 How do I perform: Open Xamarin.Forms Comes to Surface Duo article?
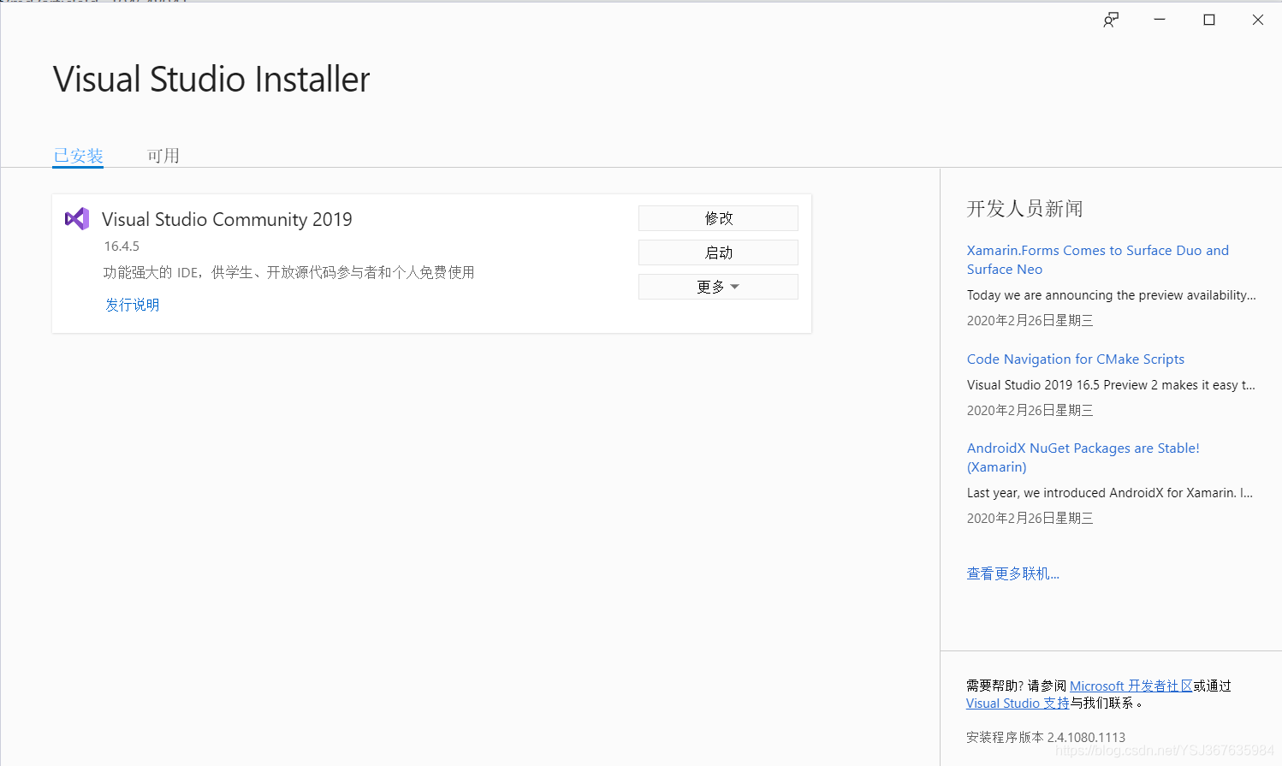tap(1098, 259)
